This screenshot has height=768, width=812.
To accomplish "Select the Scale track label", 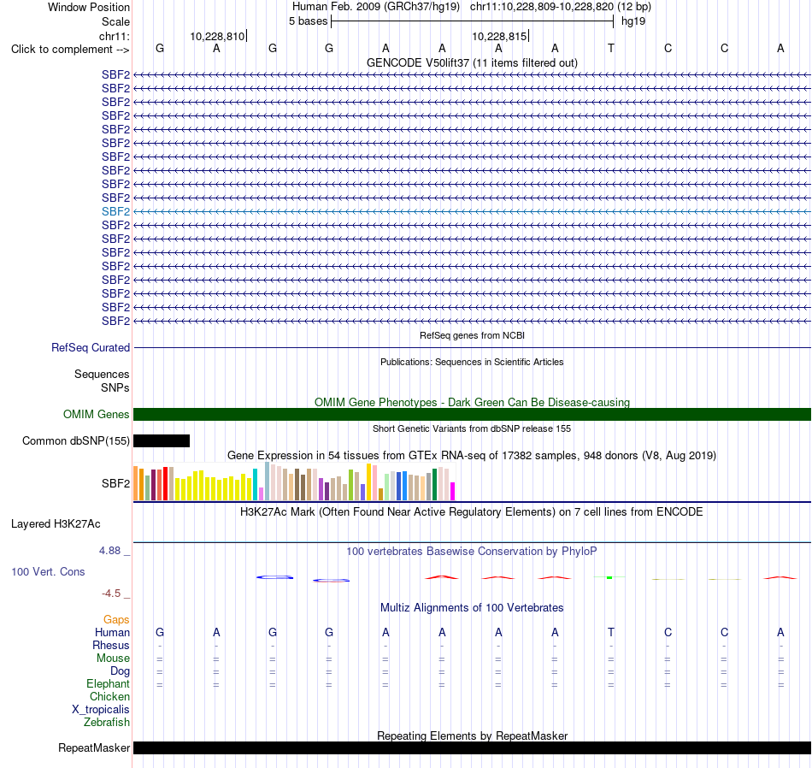I will click(115, 21).
